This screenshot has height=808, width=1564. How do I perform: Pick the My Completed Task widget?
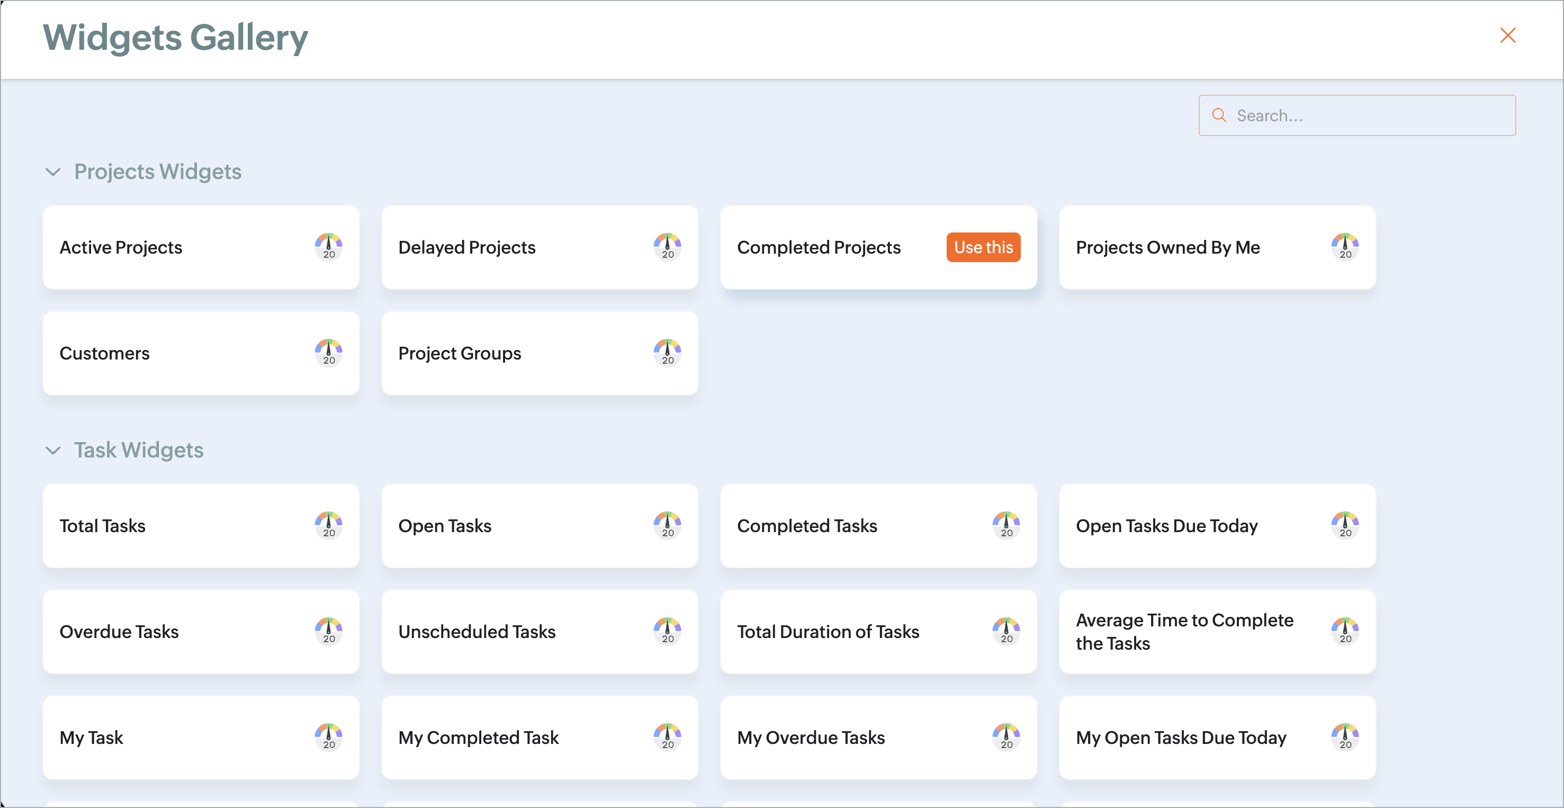pyautogui.click(x=479, y=738)
